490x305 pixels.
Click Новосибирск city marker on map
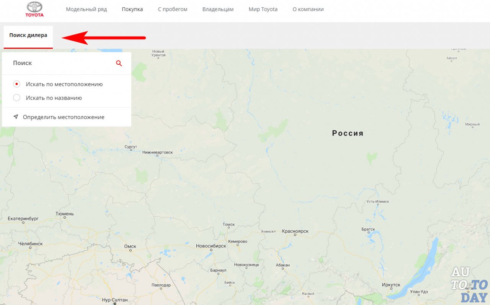(211, 251)
